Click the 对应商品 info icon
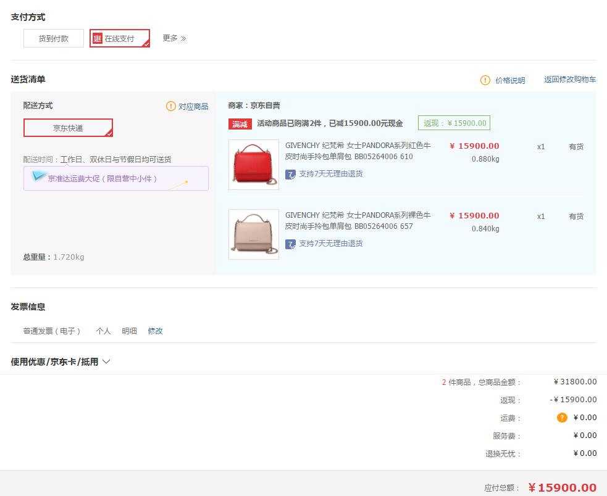 pyautogui.click(x=170, y=106)
